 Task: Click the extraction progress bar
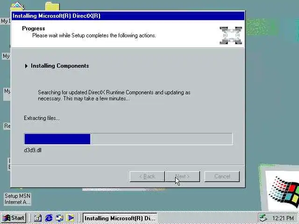(128, 139)
